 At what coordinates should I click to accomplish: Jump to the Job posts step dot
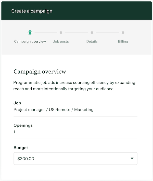pos(61,33)
